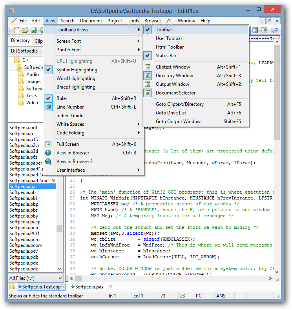Click the Document Selector icon in submenu
Viewport: 292px width, 310px height.
click(x=148, y=93)
